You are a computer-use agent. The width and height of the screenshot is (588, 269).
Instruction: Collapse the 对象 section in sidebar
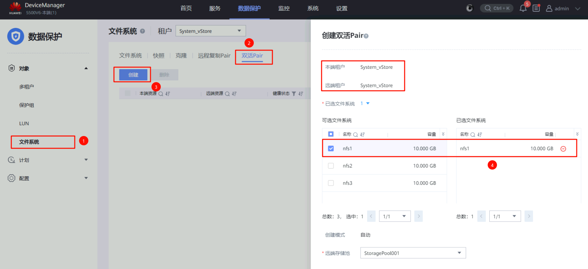[x=86, y=68]
